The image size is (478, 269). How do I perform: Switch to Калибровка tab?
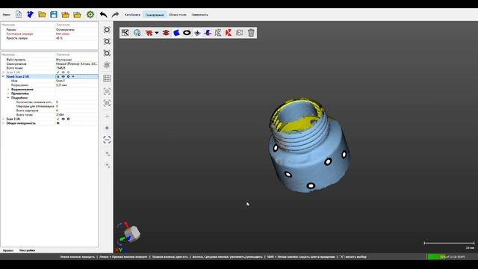tap(132, 15)
